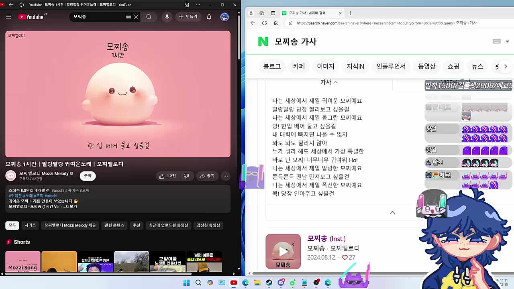
Task: Open the Edge tab actions menu icon
Action: (273, 13)
